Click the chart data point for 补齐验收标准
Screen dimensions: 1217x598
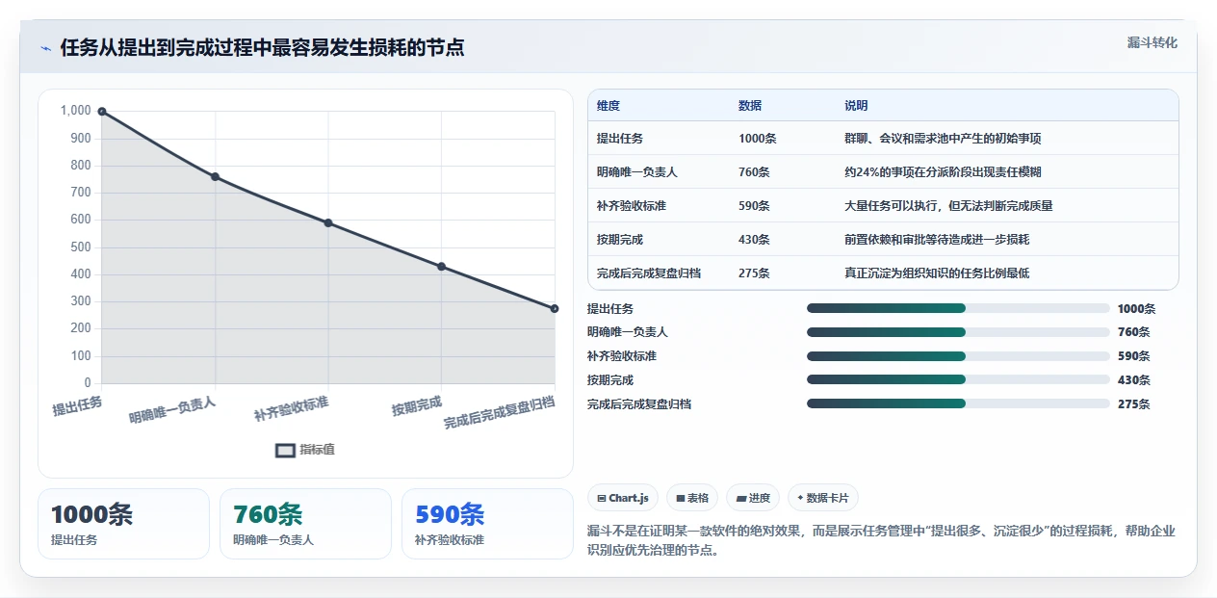point(328,223)
